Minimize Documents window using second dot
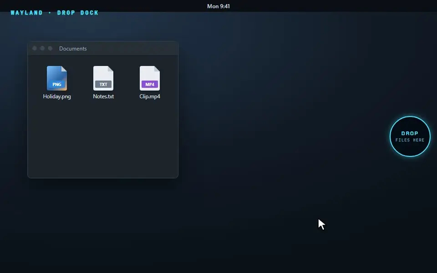The image size is (437, 273). (x=42, y=48)
